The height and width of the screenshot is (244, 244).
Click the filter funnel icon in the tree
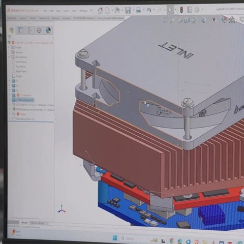(9, 37)
